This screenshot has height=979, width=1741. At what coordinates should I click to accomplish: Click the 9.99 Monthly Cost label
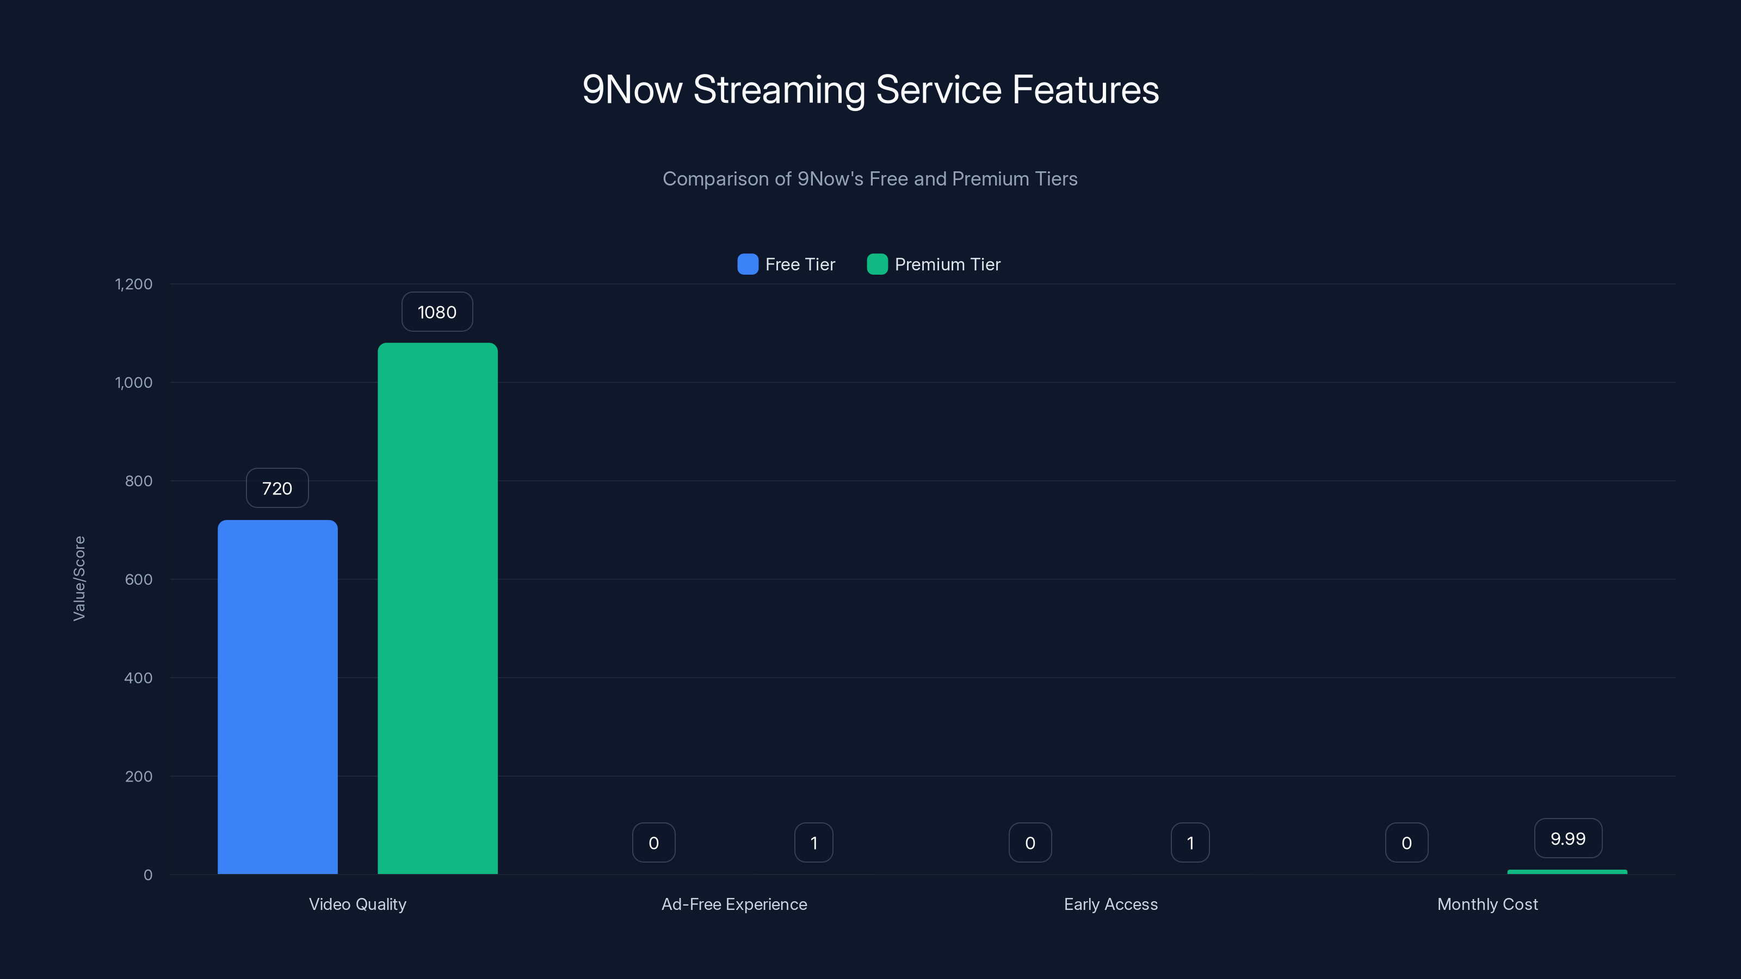1567,839
